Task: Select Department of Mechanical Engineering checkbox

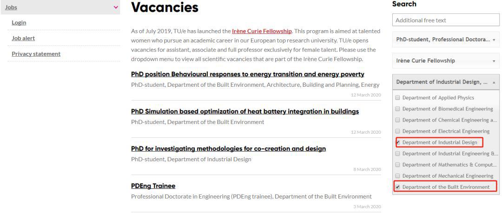Action: click(397, 176)
